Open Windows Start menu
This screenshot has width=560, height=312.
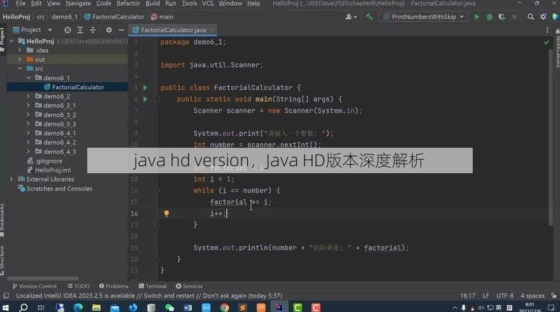point(5,308)
